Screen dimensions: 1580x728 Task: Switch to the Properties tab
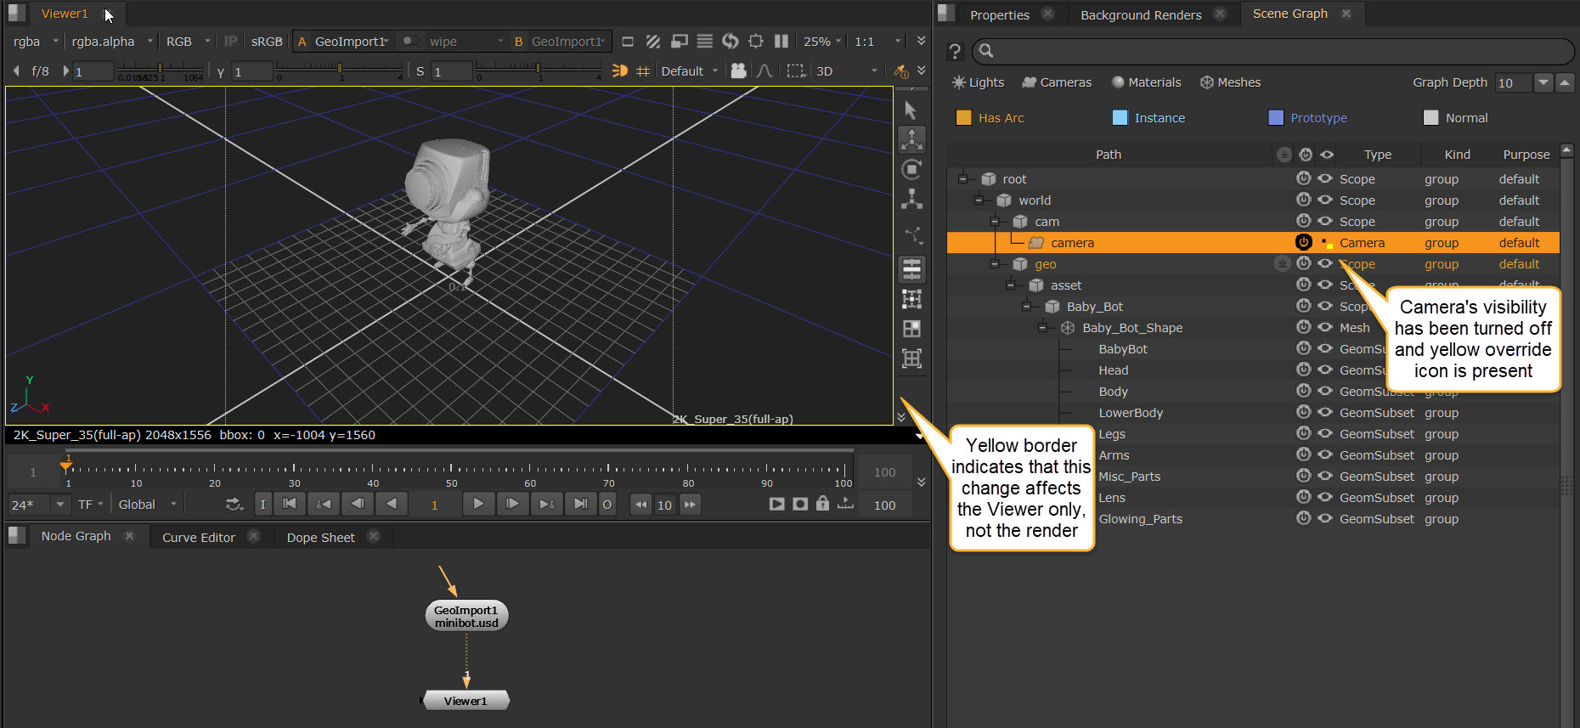pos(999,14)
